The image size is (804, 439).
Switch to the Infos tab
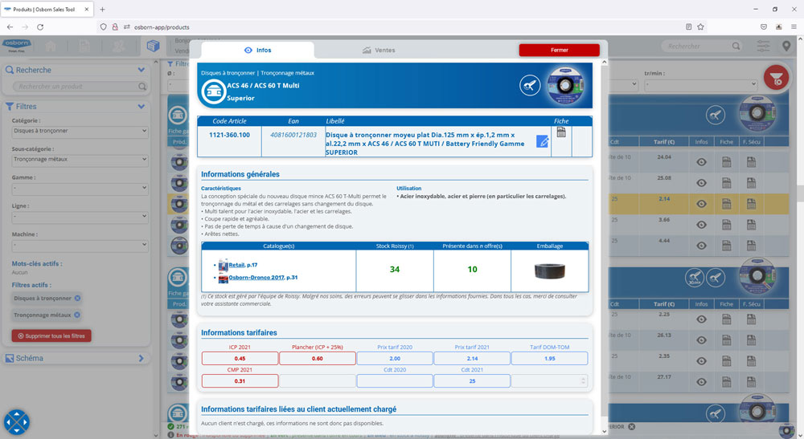pyautogui.click(x=258, y=50)
